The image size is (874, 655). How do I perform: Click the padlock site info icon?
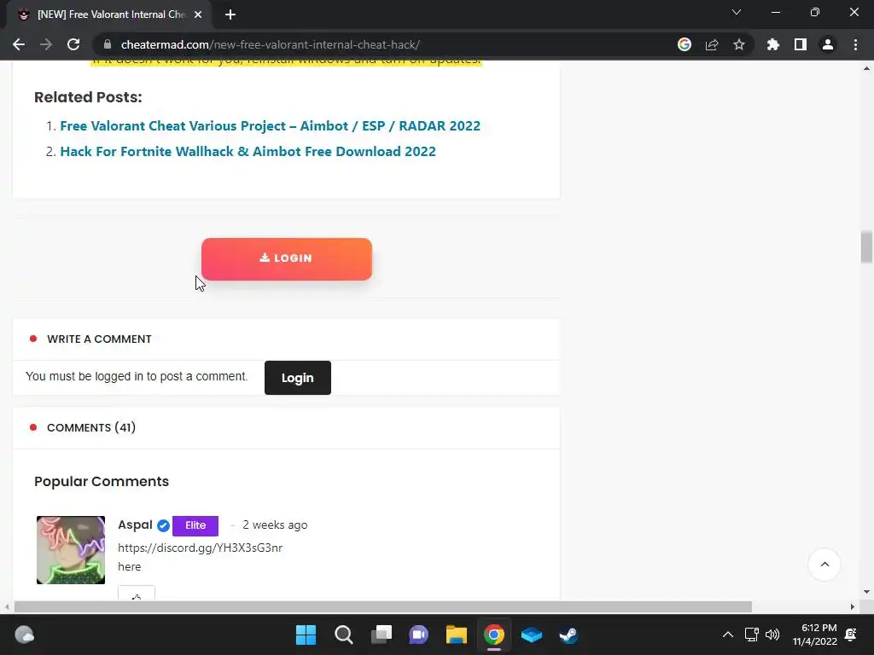[108, 44]
